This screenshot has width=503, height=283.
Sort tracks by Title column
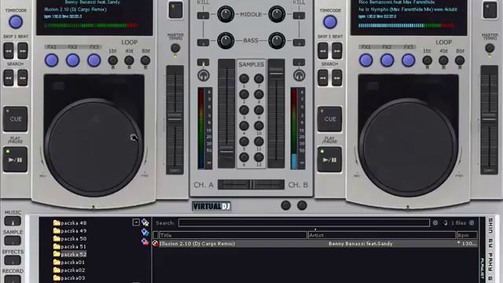point(233,235)
